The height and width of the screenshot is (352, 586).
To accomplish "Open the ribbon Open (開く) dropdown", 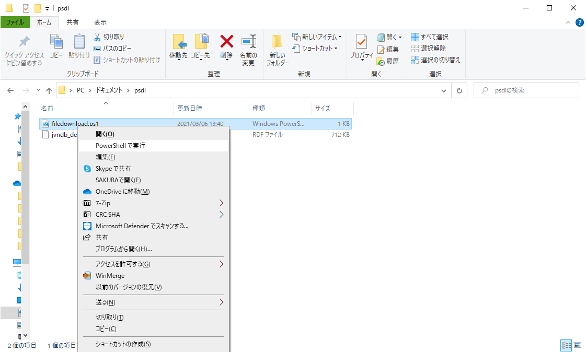I will [389, 37].
